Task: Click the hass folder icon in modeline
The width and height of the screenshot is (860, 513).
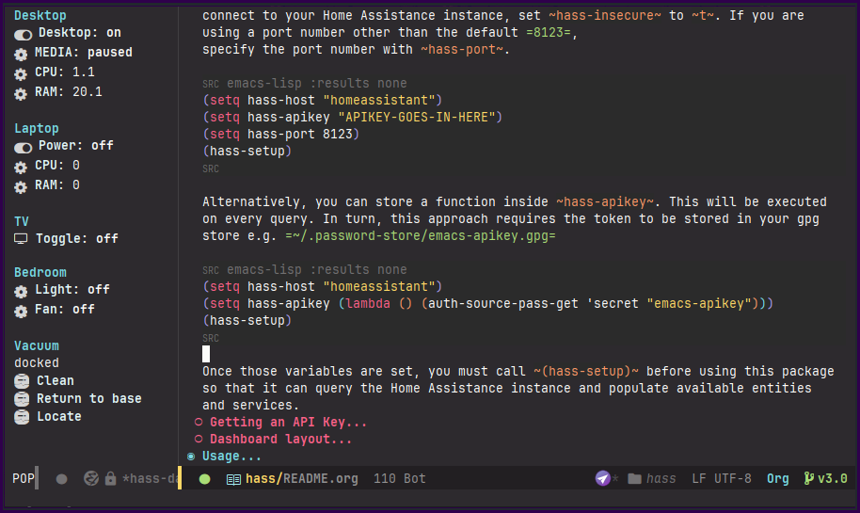Action: 635,478
